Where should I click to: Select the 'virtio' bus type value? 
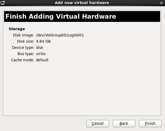pyautogui.click(x=41, y=54)
